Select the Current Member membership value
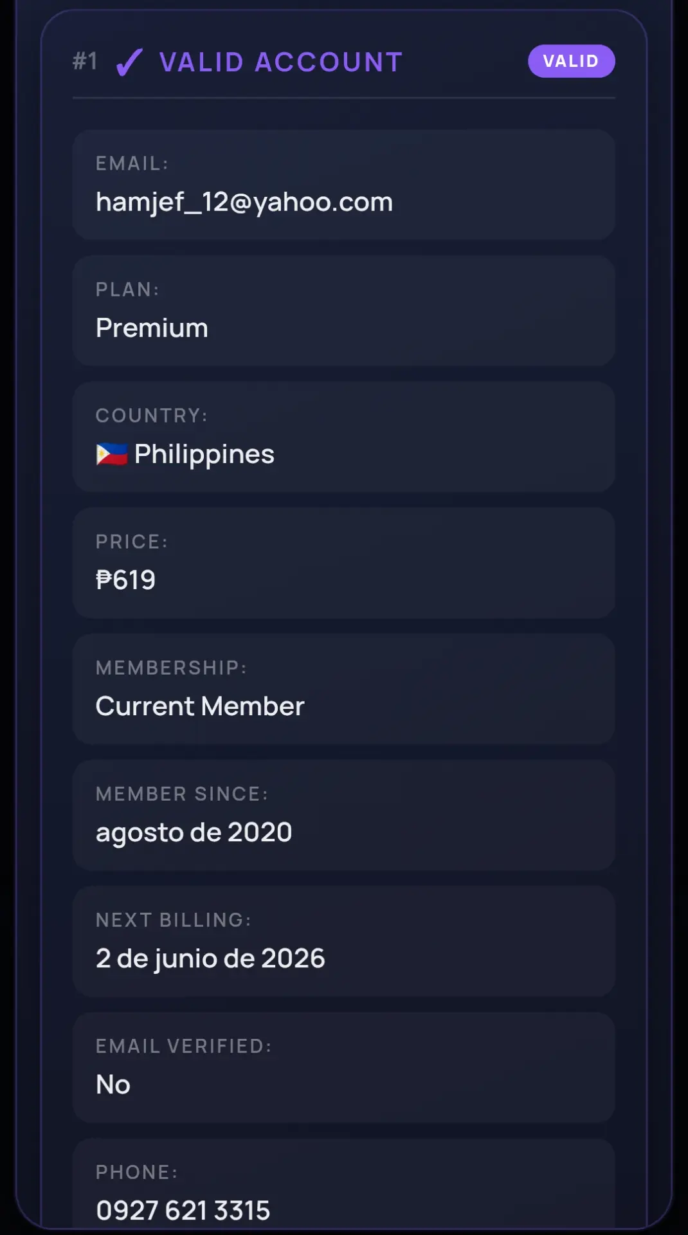Screen dimensions: 688x1235 pyautogui.click(x=200, y=706)
